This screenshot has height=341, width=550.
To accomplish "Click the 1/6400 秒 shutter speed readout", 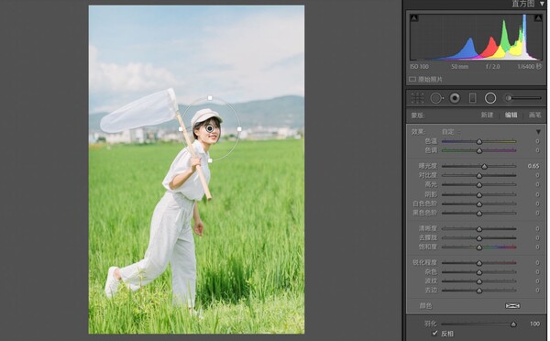I will [x=529, y=67].
